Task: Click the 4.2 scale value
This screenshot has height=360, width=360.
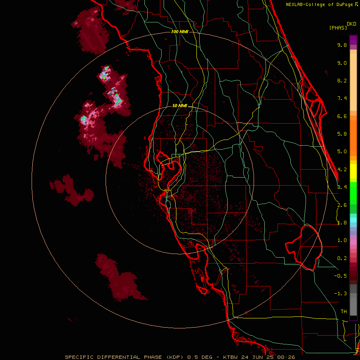Action: 342,170
